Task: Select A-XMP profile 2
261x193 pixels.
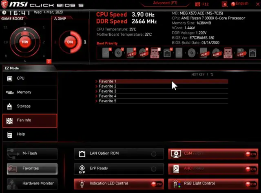Action: (55, 42)
